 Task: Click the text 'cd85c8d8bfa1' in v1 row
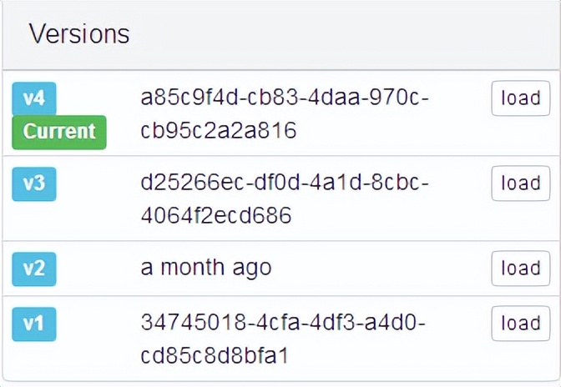(x=215, y=356)
